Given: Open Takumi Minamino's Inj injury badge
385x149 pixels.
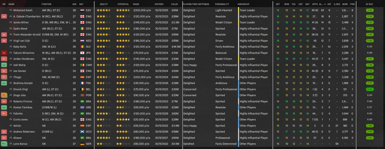Looking at the screenshot, I should coord(4,53).
